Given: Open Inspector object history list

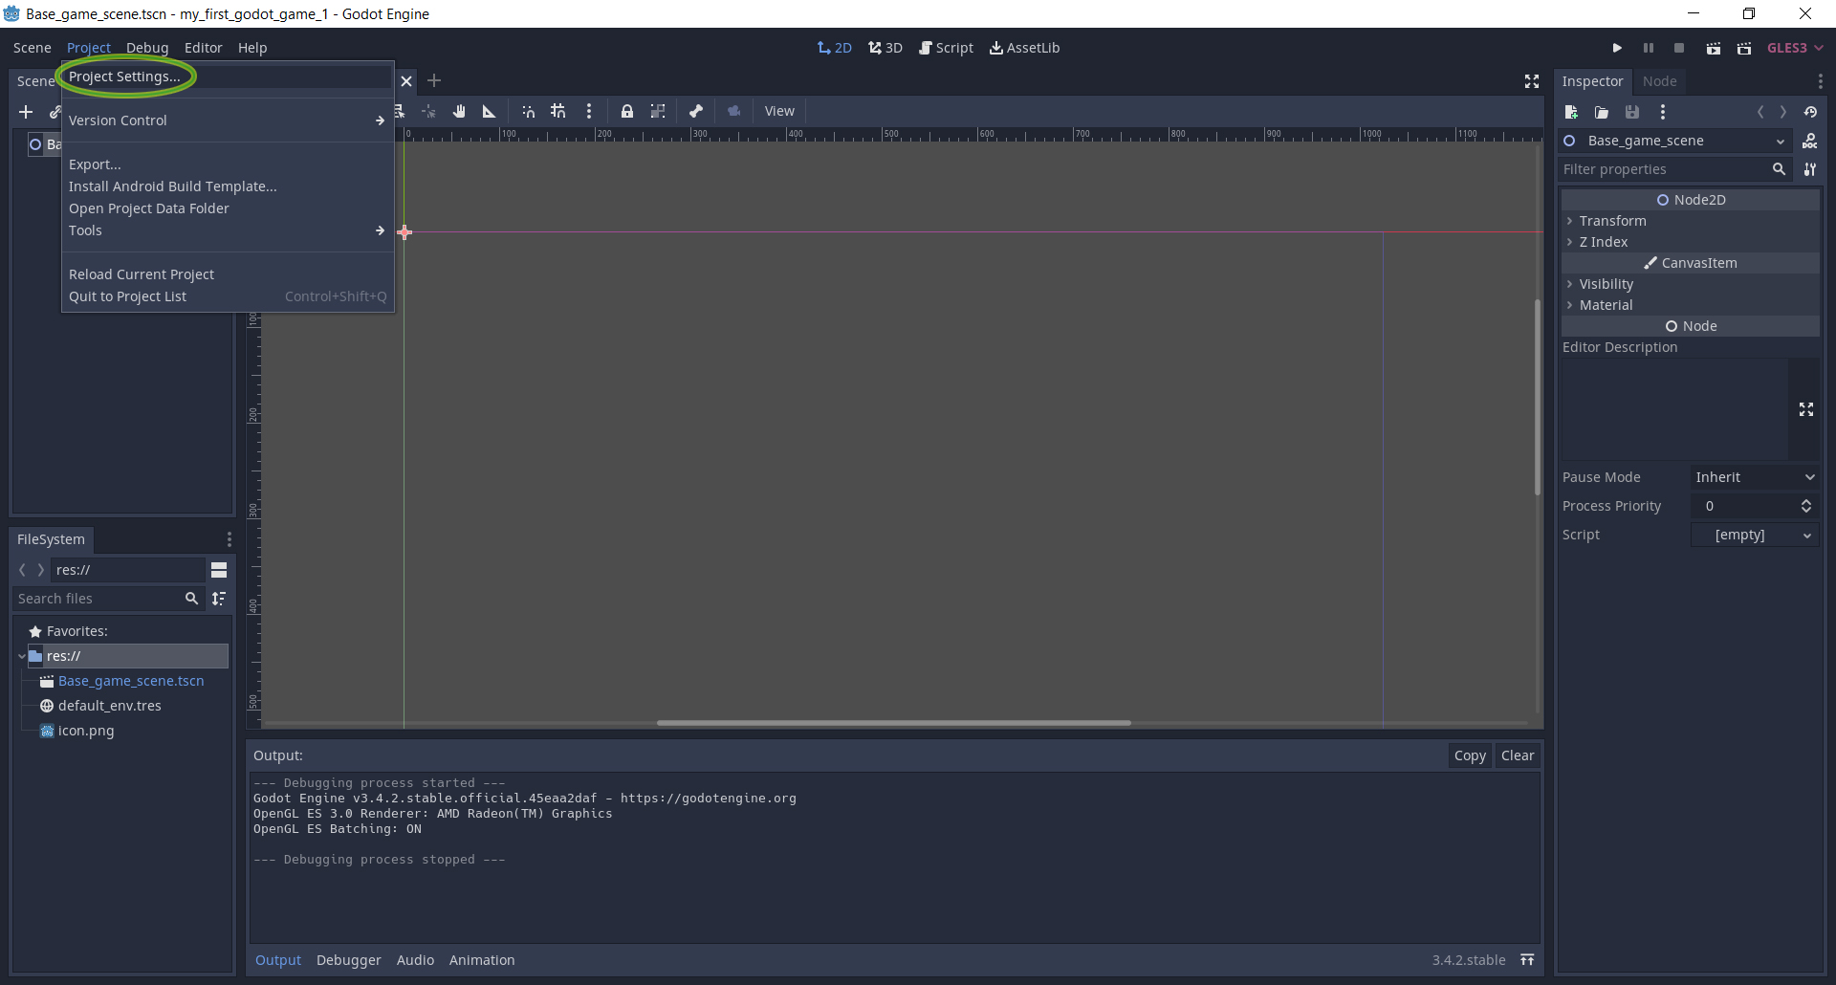Looking at the screenshot, I should coord(1810,112).
